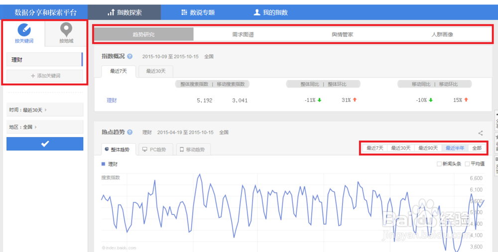Click the 数据分享和探索平台 title
Viewport: 498px width, 252px height.
tap(46, 13)
